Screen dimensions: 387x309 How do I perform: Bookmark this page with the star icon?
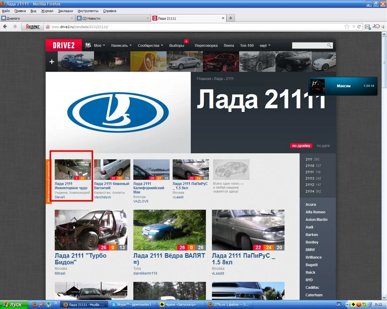coord(347,27)
